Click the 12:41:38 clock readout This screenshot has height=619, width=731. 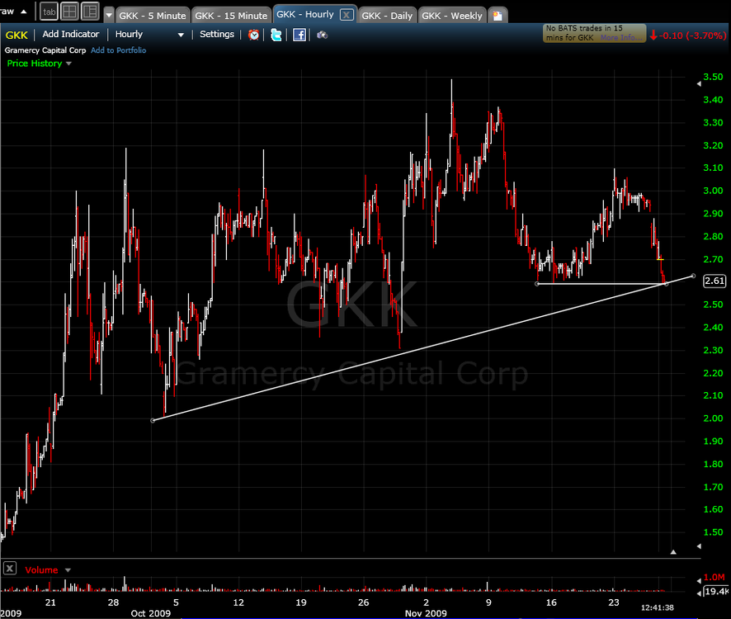658,607
